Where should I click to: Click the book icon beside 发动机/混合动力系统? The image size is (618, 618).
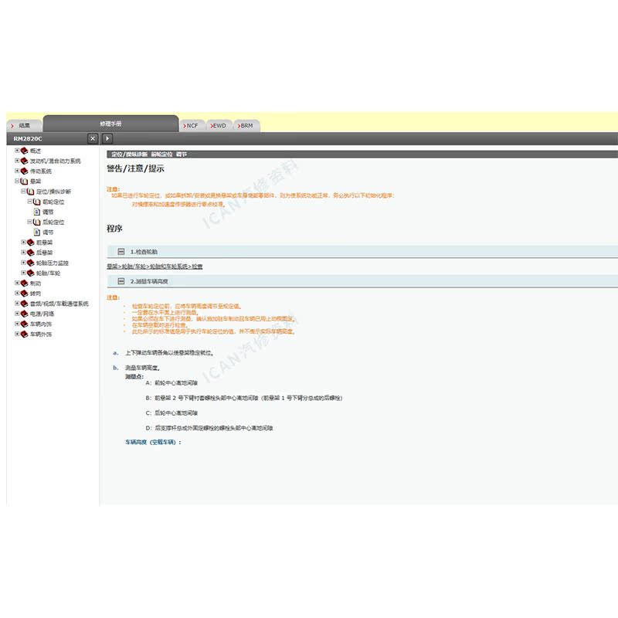click(24, 161)
